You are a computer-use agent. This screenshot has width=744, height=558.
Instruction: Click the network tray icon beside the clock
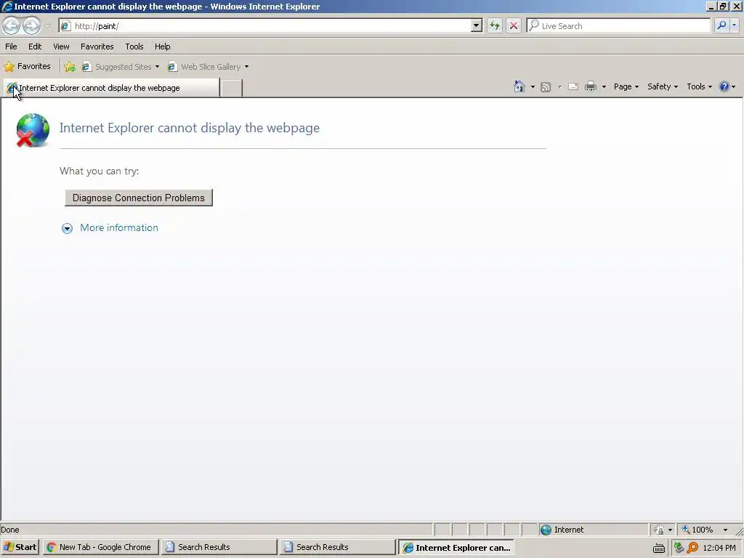pos(679,548)
